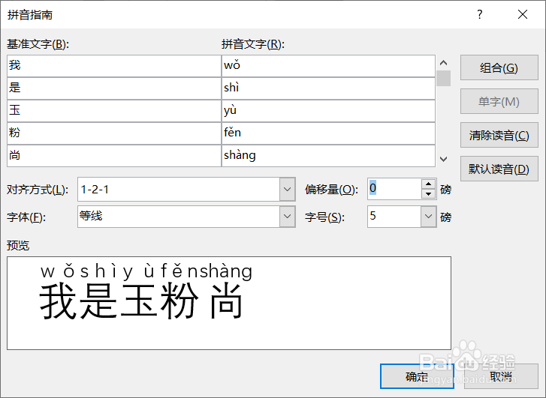
Task: Click the pinyin field containing shàng
Action: (x=328, y=156)
